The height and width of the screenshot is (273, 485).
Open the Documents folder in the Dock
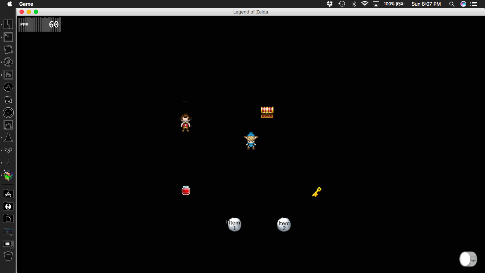tap(8, 219)
